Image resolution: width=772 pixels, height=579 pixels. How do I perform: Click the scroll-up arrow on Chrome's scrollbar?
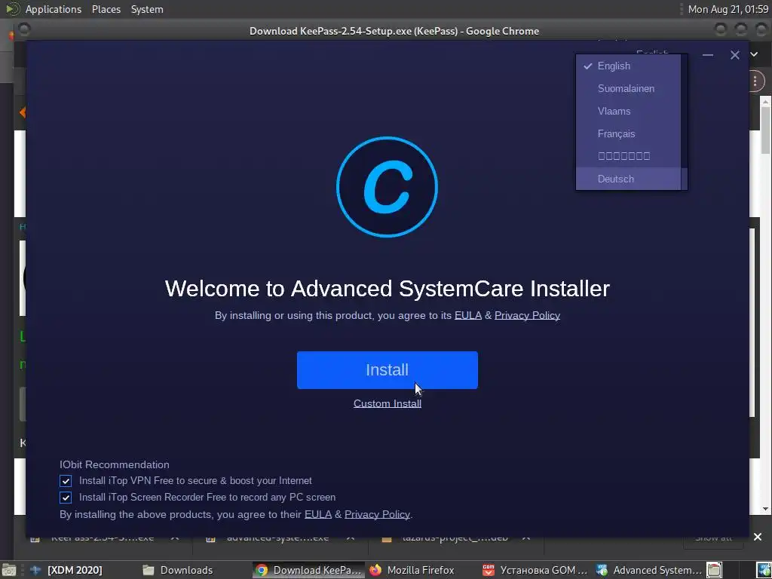(765, 102)
